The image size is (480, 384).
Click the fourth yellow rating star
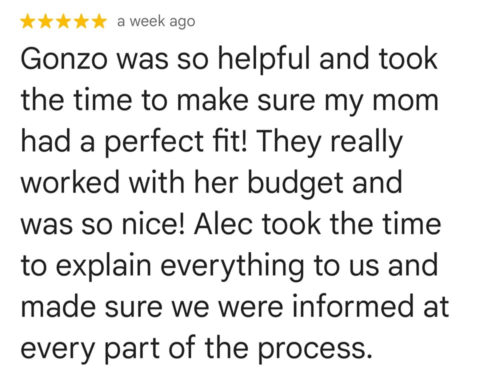click(81, 21)
